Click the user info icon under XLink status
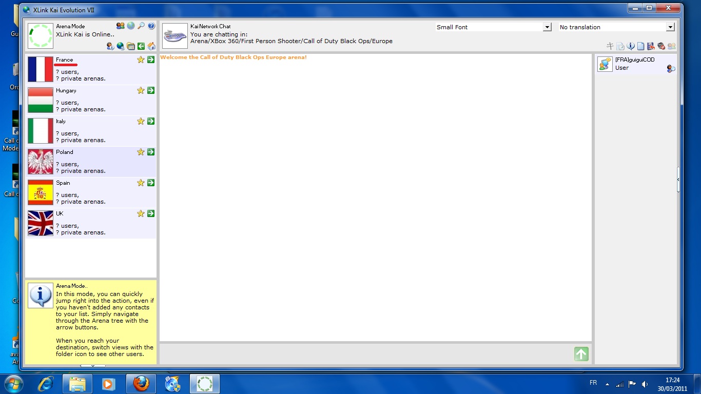Viewport: 701px width, 394px height. (110, 46)
